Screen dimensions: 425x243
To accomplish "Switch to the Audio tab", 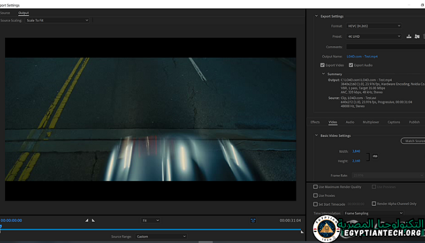I will (350, 122).
